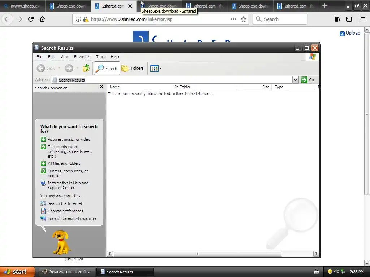Image resolution: width=370 pixels, height=277 pixels.
Task: Click the Windows Start button
Action: click(17, 272)
